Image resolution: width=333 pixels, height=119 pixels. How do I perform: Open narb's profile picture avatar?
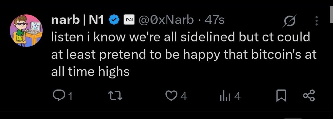pos(26,31)
